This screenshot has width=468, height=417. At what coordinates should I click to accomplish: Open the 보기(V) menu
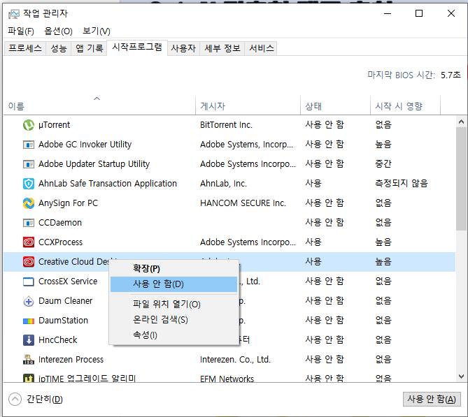click(97, 31)
